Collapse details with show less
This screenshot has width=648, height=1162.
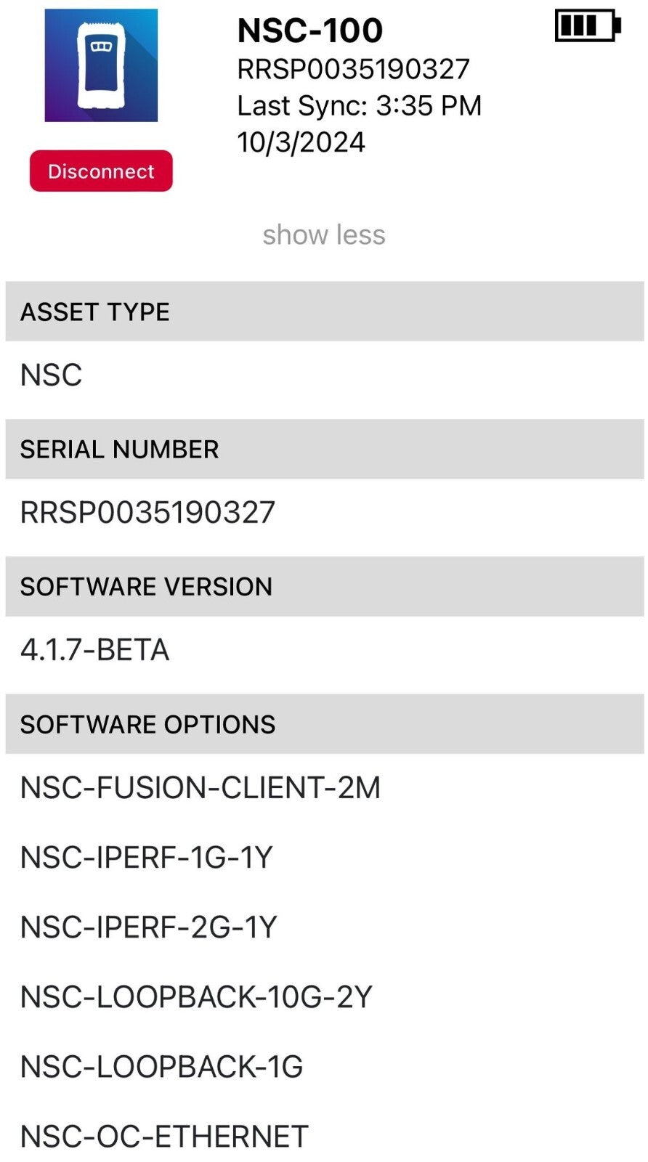tap(324, 235)
